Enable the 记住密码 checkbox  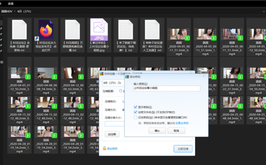tap(135, 117)
